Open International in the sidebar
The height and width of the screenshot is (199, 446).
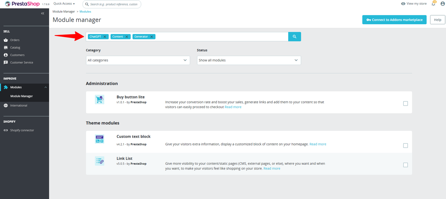(19, 105)
